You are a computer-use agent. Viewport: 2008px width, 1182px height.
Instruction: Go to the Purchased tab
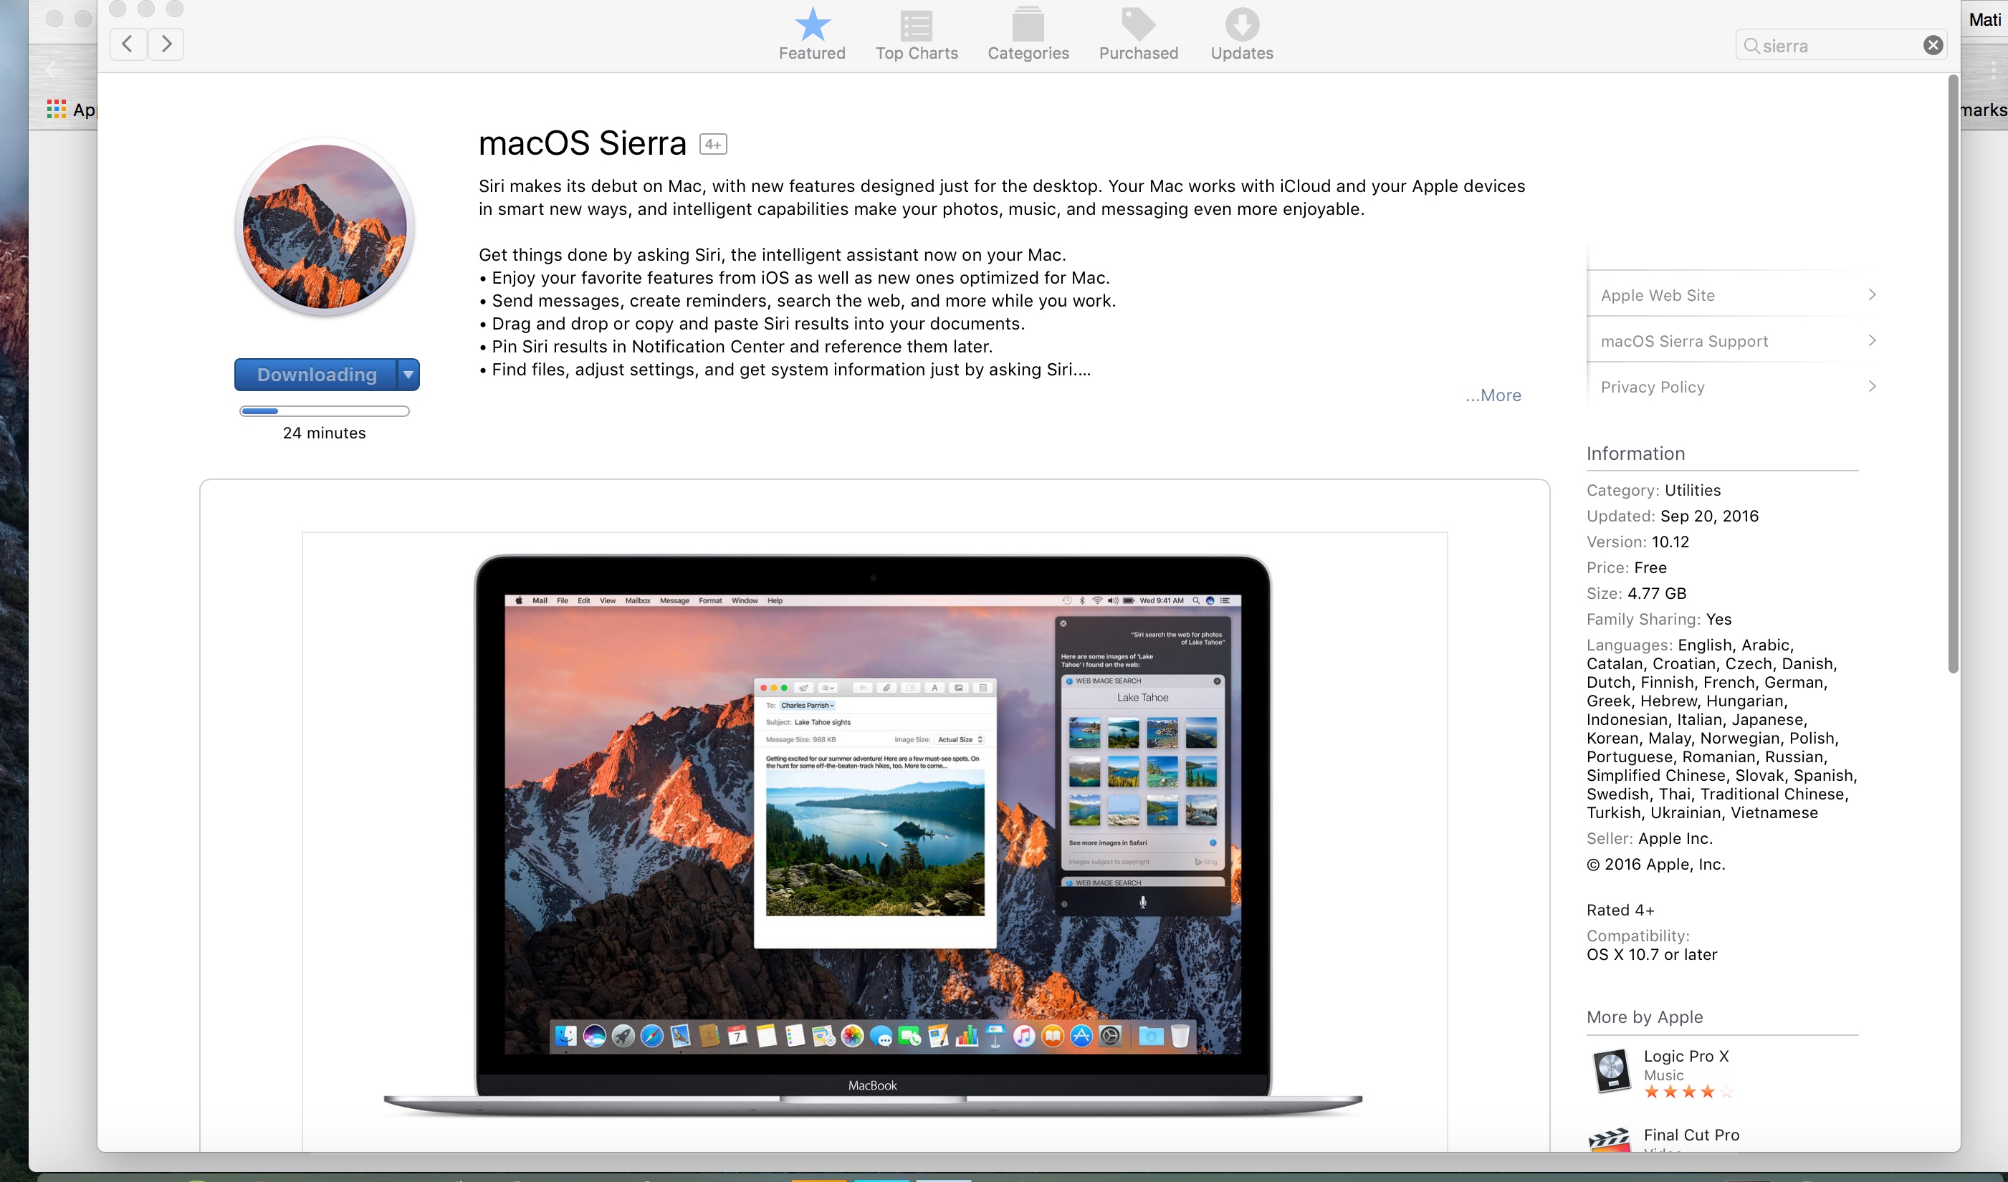[1138, 34]
